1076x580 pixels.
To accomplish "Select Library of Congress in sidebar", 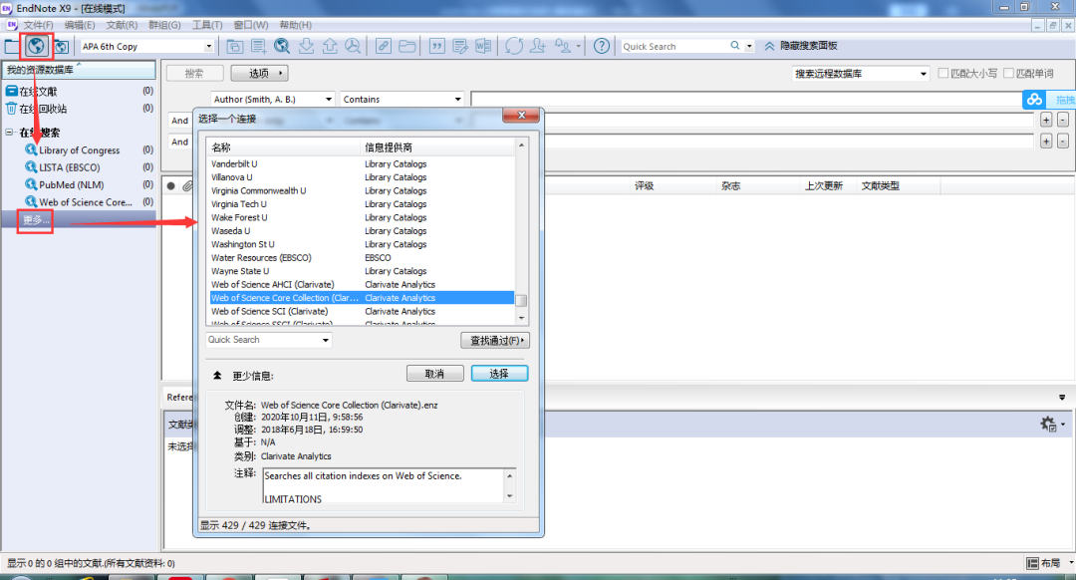I will (x=79, y=150).
